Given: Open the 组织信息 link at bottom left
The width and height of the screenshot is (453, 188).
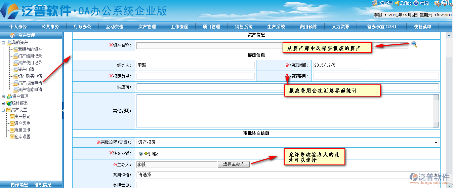Looking at the screenshot, I should pos(43,185).
